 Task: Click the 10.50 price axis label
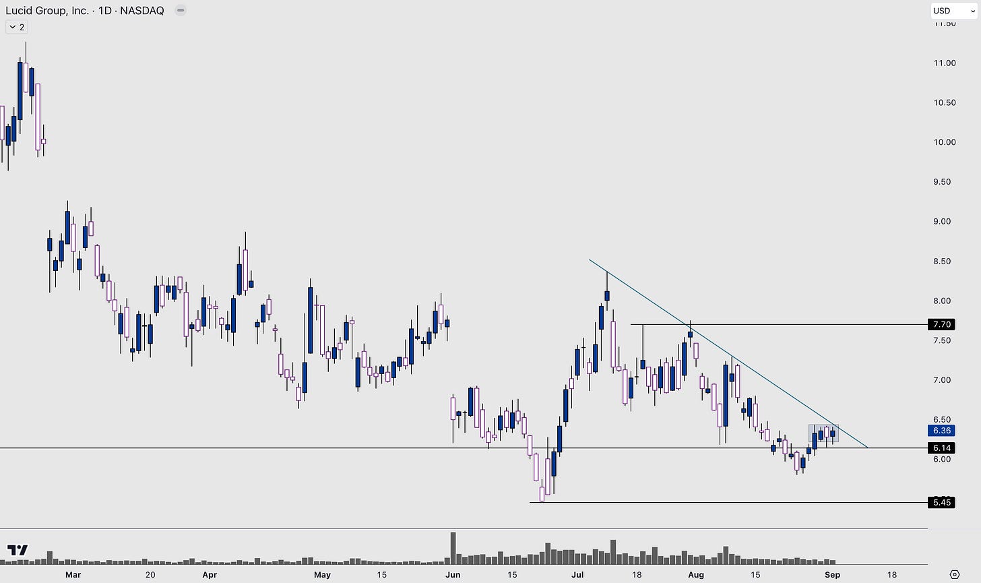point(944,102)
